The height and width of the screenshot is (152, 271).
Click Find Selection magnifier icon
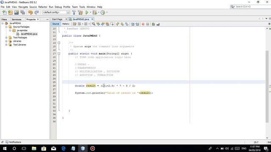point(94,24)
